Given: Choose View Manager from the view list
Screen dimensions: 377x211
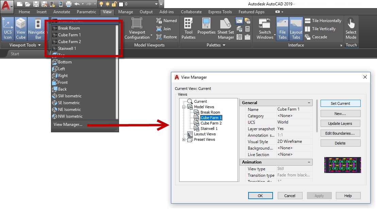Looking at the screenshot, I should pos(68,124).
